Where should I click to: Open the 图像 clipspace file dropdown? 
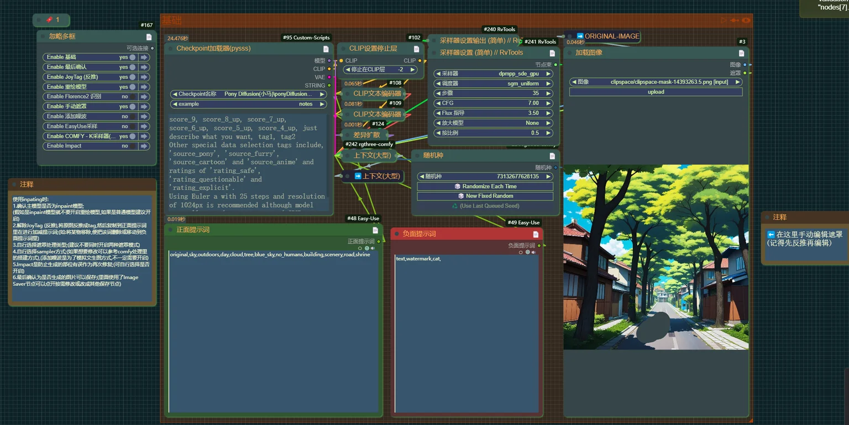(x=656, y=82)
